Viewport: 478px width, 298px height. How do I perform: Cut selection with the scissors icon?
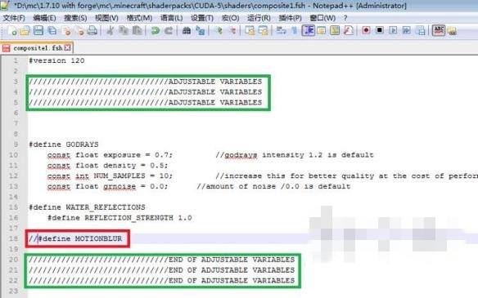[x=110, y=30]
